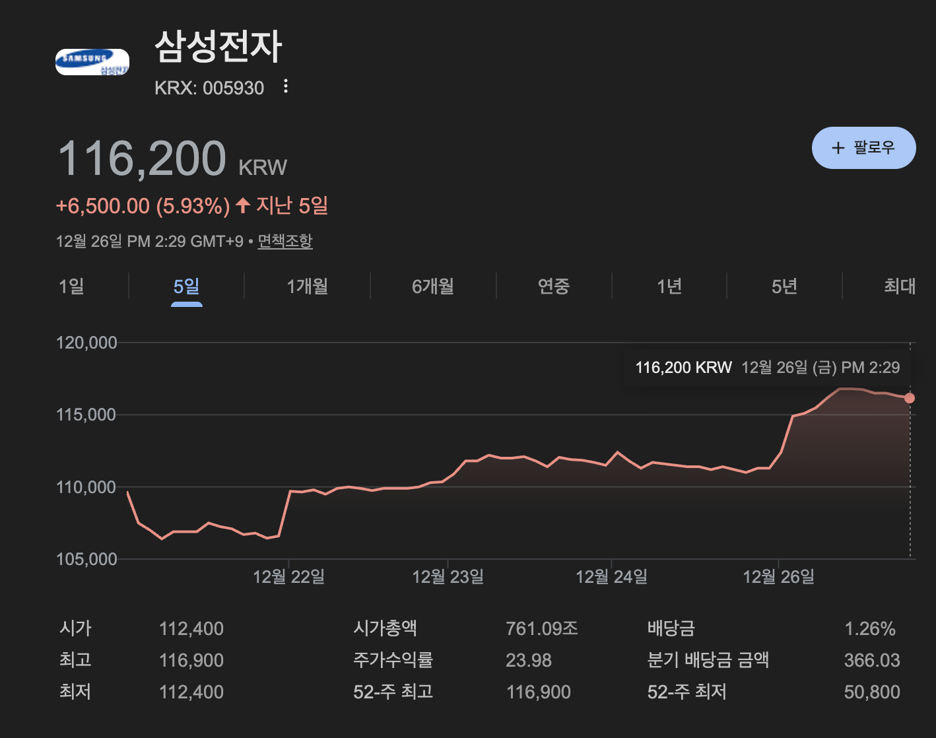Click the 115,000 y-axis label
The image size is (936, 738).
(x=86, y=415)
